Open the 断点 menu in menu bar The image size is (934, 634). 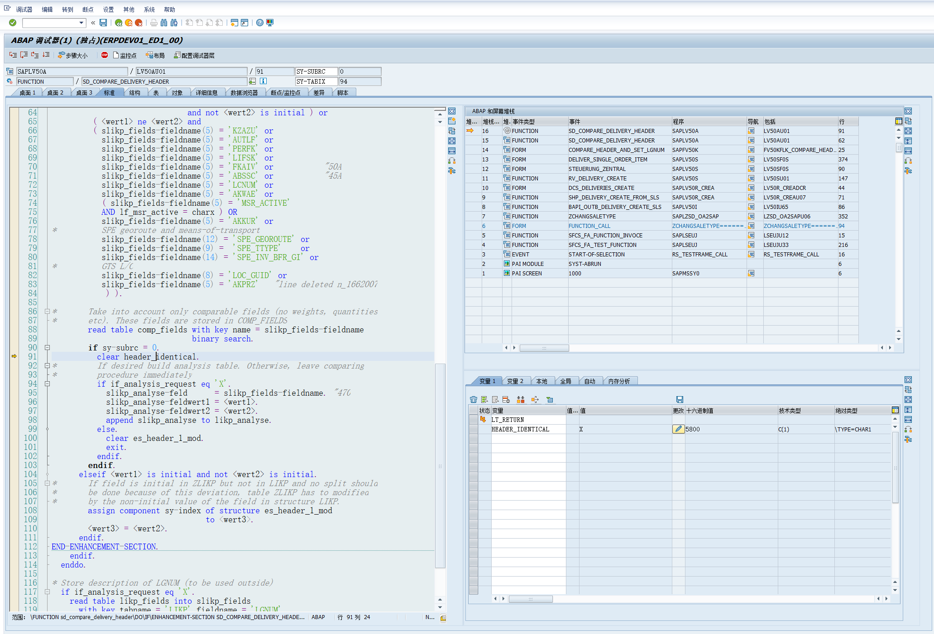click(88, 9)
